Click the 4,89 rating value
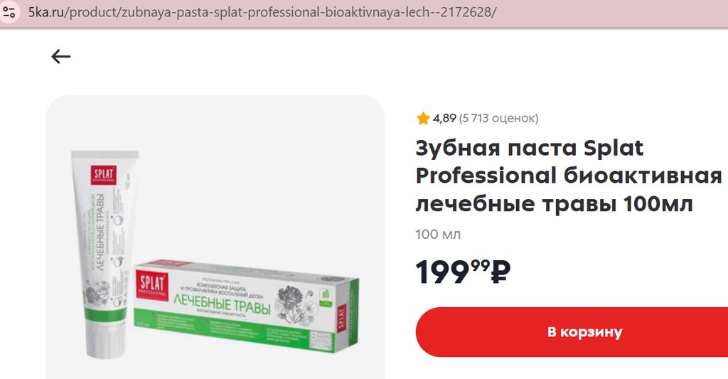The image size is (728, 379). point(444,119)
